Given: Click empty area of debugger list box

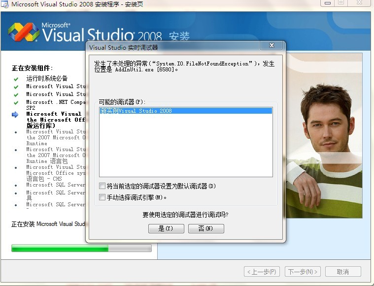Looking at the screenshot, I should 186,145.
